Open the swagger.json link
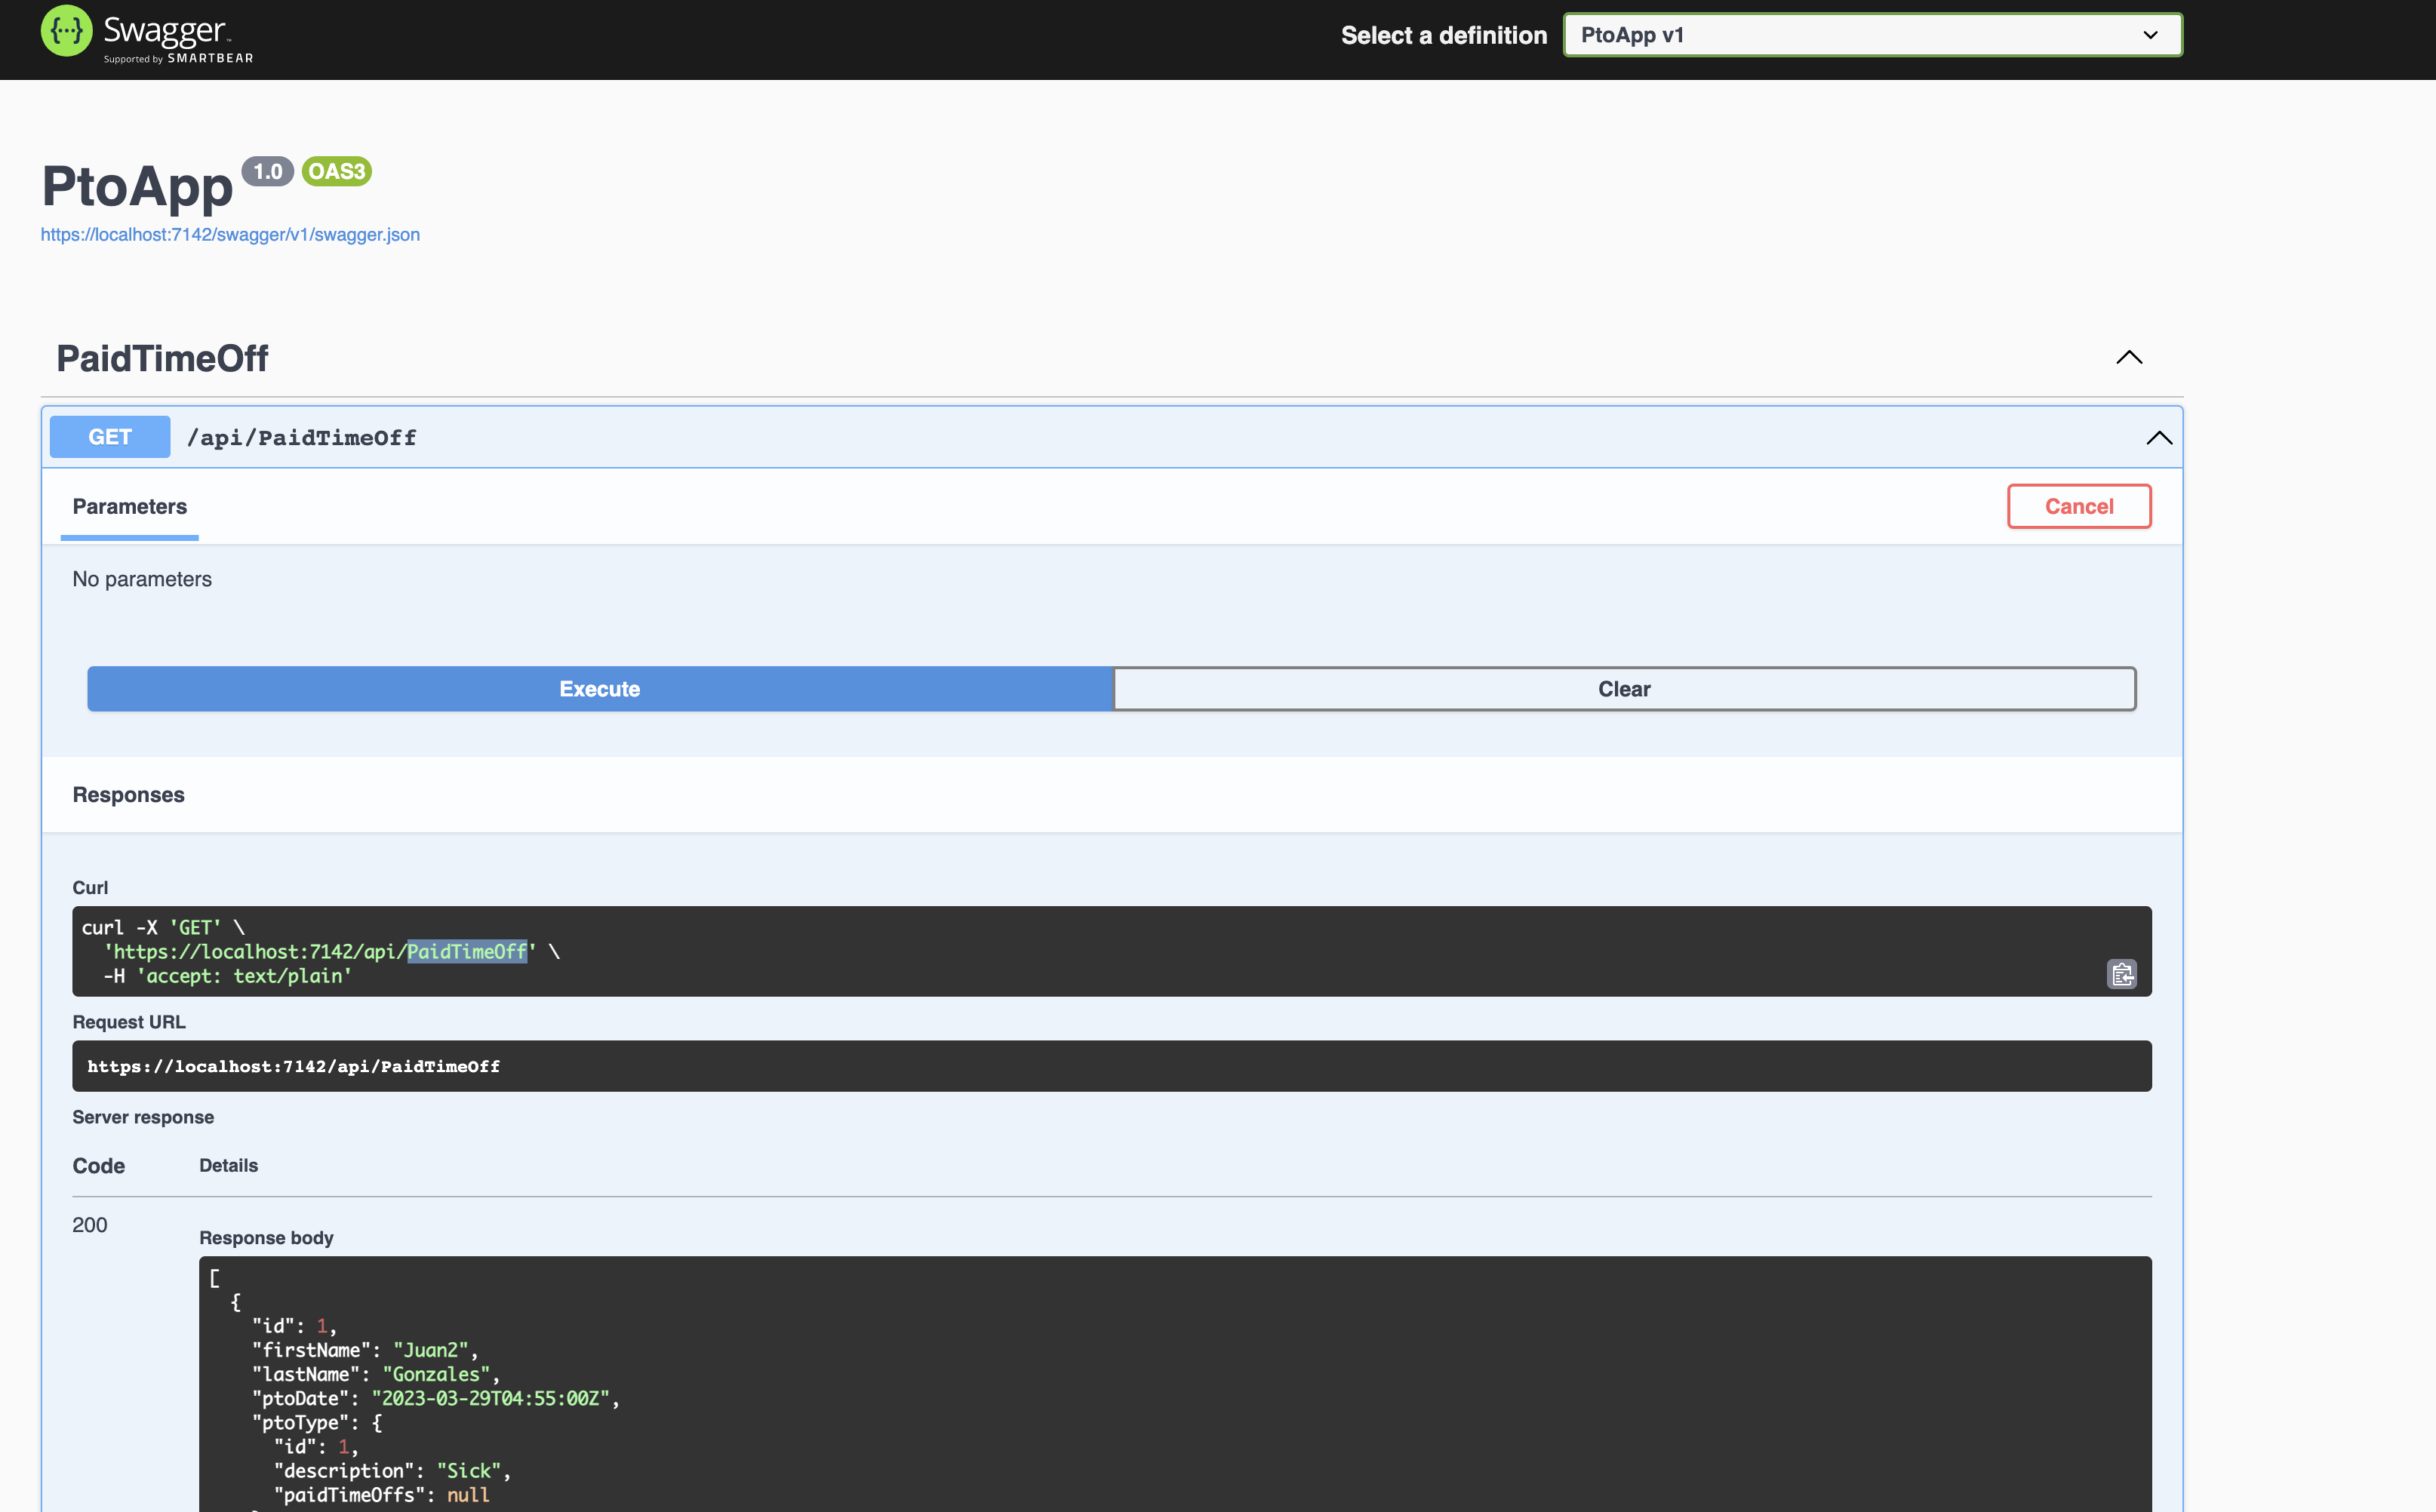The height and width of the screenshot is (1512, 2436). point(230,234)
